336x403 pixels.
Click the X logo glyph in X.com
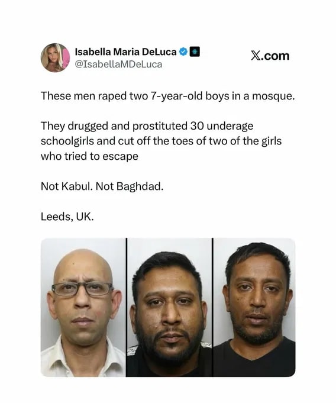[x=256, y=56]
